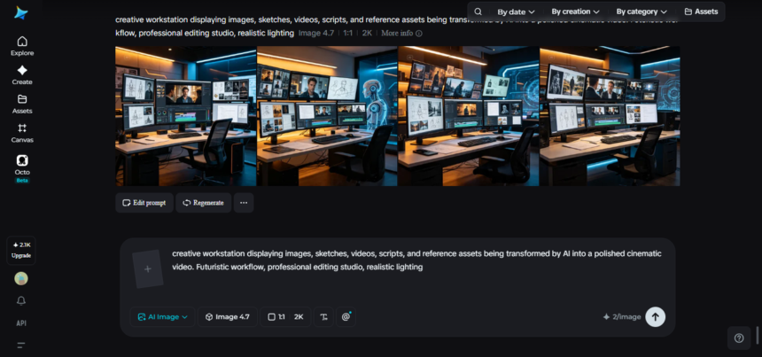Open the text style Tt icon
Screen dimensions: 762x357
323,316
